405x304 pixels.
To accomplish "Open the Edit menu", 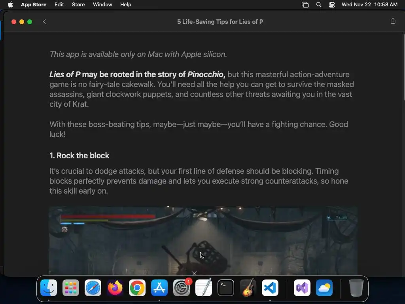I will pyautogui.click(x=59, y=5).
